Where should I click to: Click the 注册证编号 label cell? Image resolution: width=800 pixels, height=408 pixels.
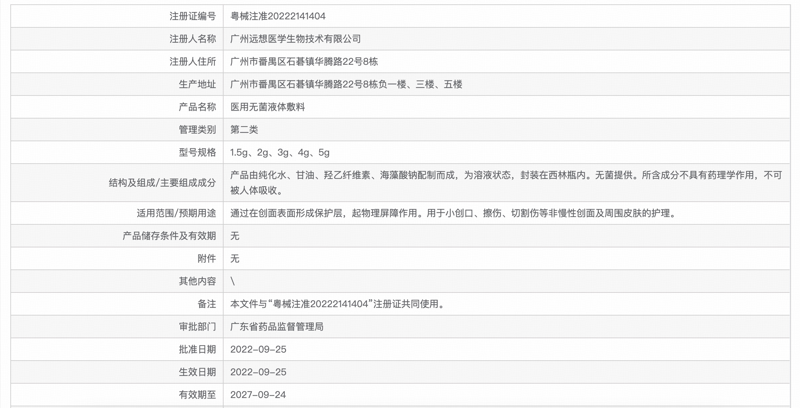(192, 16)
